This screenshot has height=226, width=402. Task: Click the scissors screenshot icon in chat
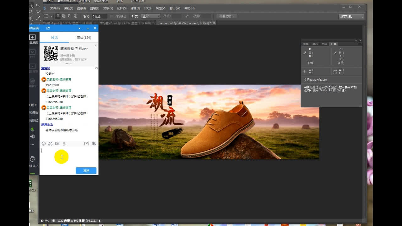point(50,143)
